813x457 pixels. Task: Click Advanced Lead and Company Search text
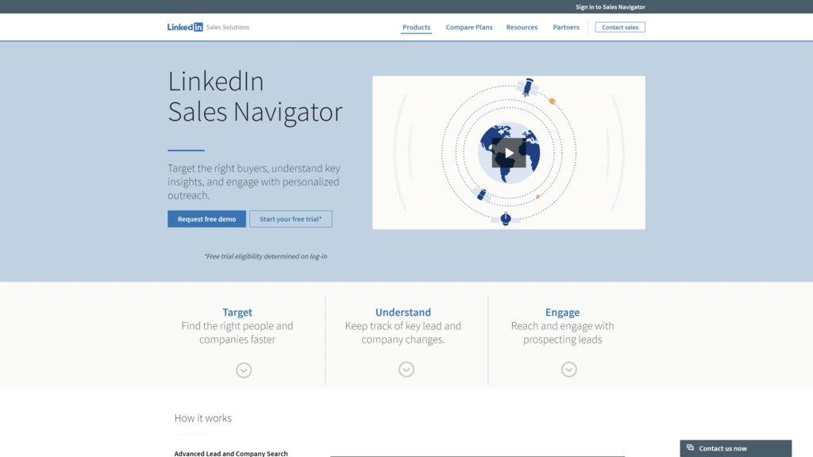click(231, 453)
